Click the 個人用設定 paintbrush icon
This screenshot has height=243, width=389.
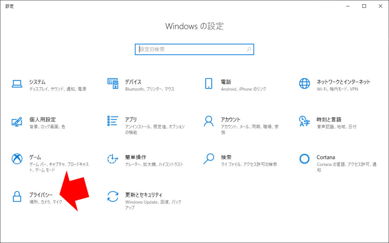pos(17,121)
